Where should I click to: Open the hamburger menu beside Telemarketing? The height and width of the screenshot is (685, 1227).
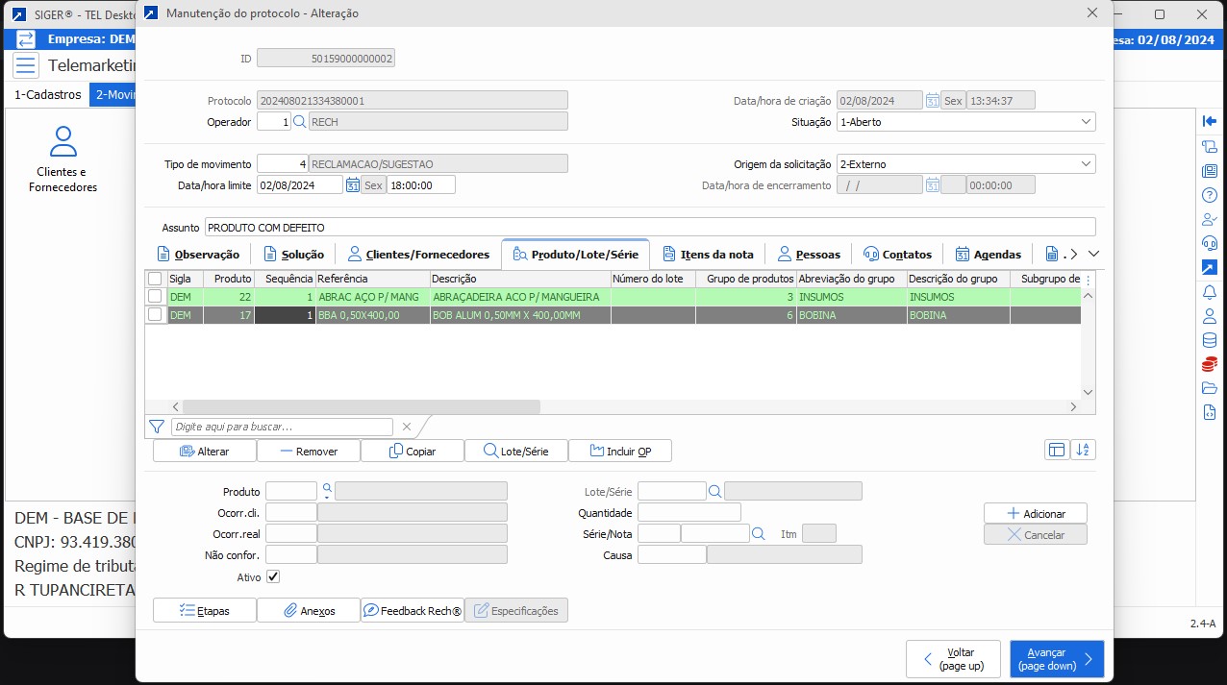(x=26, y=65)
